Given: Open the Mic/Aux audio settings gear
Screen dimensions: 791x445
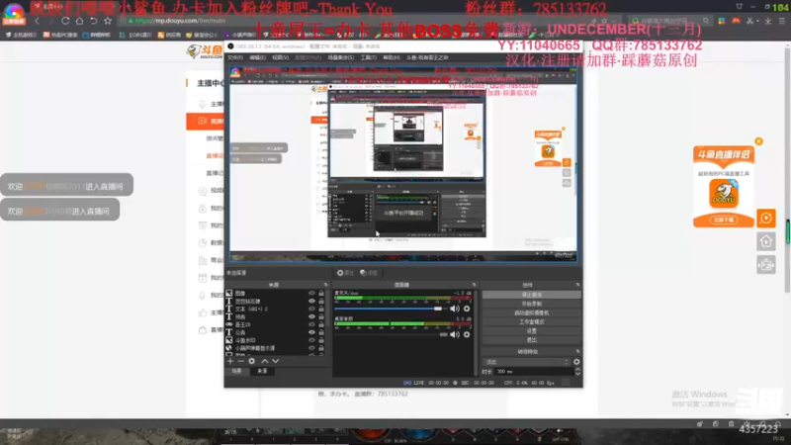Looking at the screenshot, I should tap(467, 309).
